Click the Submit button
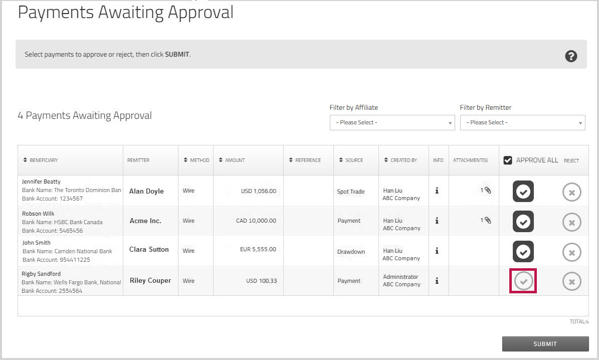 (x=545, y=344)
